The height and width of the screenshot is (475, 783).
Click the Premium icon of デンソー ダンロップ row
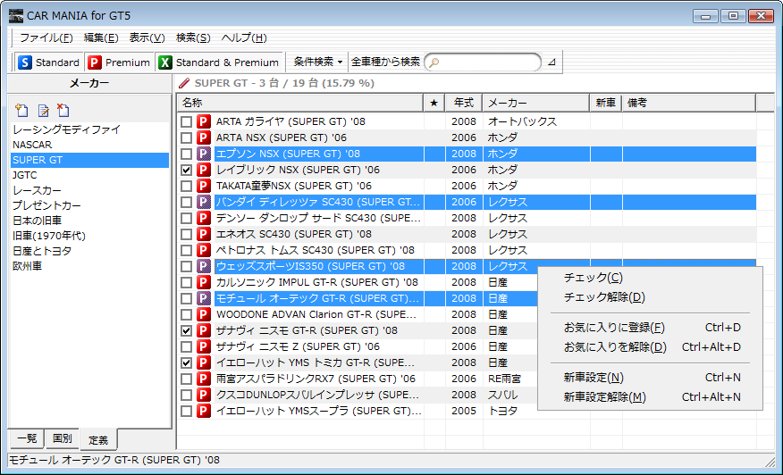pyautogui.click(x=203, y=218)
